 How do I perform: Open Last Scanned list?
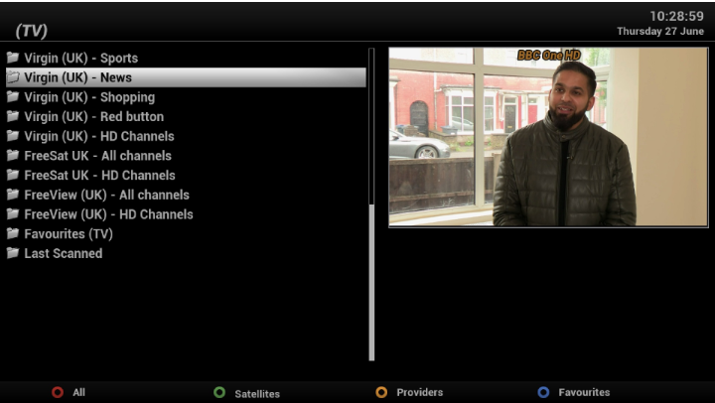point(186,253)
